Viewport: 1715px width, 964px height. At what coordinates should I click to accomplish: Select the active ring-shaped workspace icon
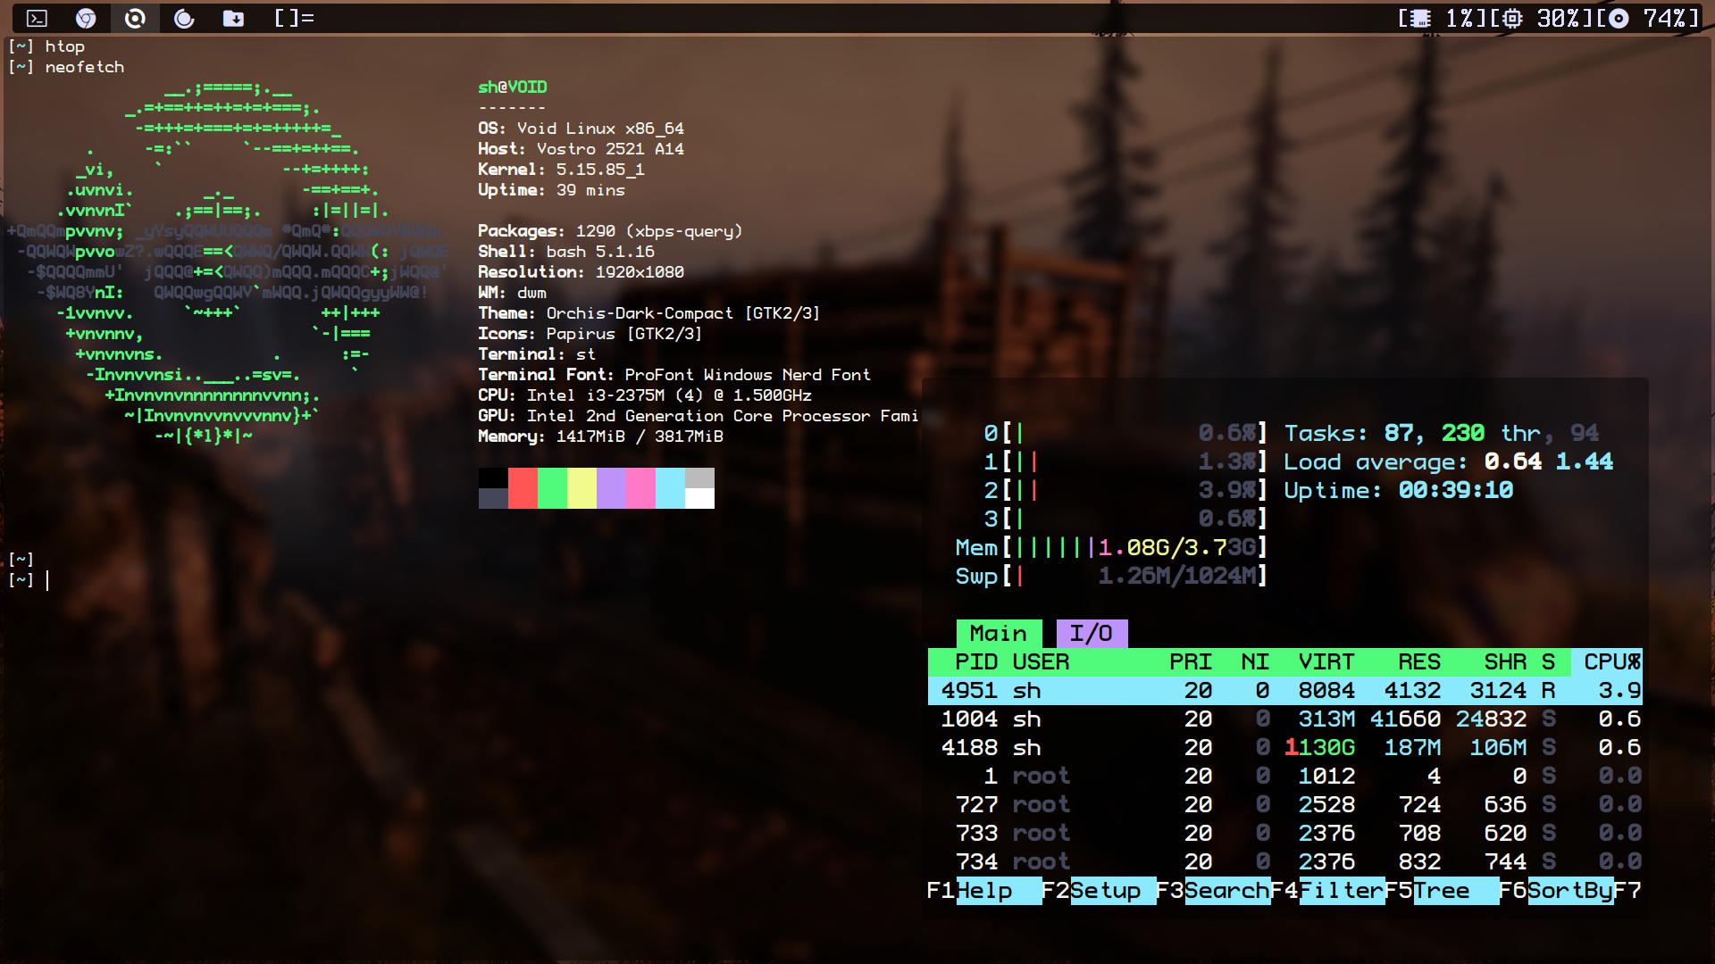point(135,18)
